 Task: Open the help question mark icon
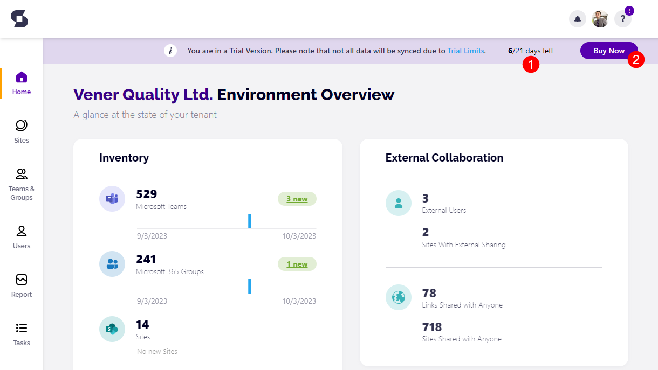[623, 19]
